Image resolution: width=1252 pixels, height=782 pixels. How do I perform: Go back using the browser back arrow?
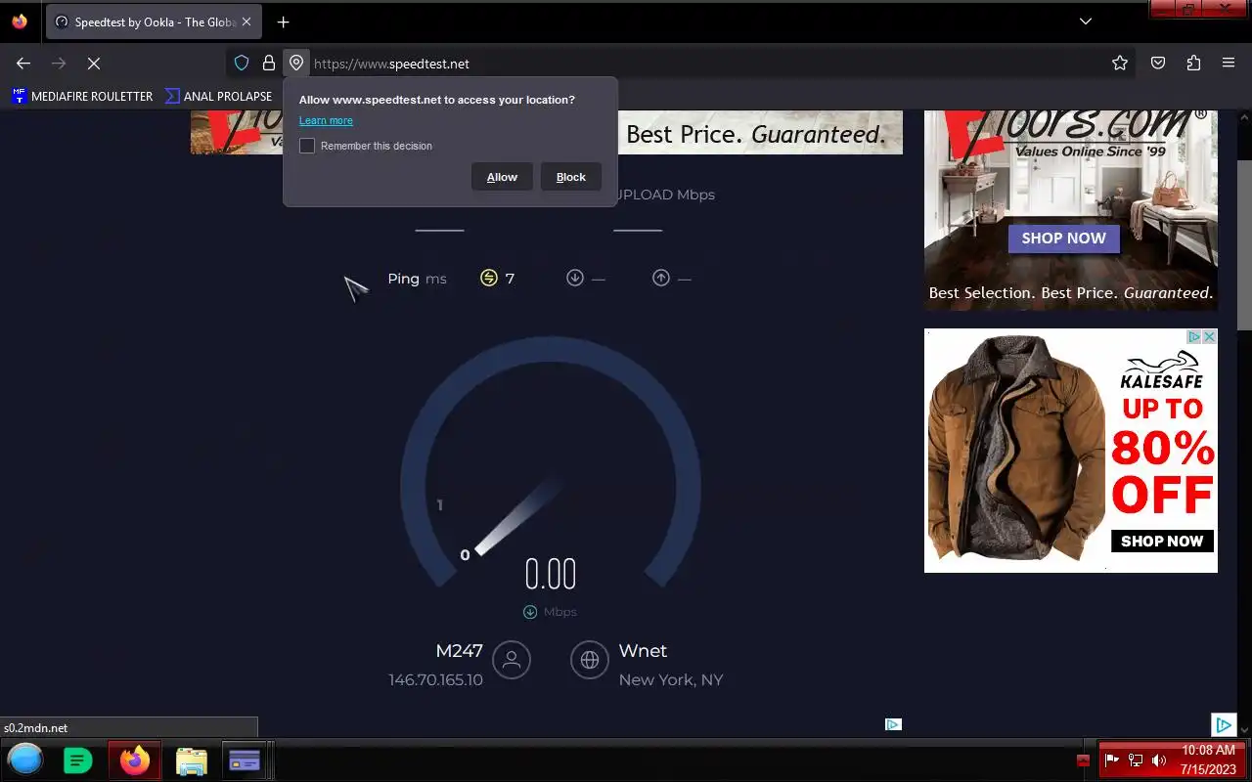pos(23,64)
